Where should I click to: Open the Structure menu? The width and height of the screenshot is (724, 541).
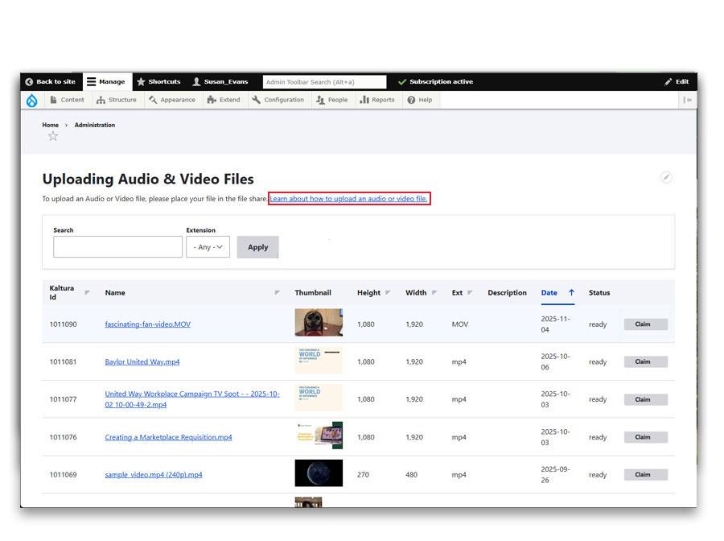117,100
